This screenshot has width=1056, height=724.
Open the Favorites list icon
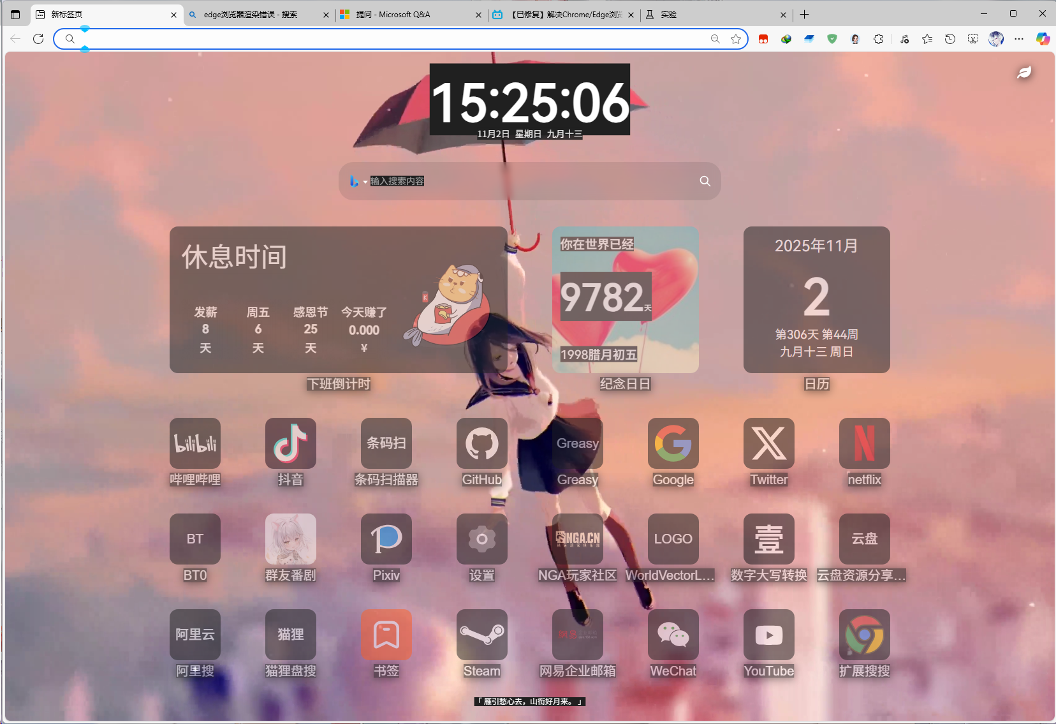927,39
